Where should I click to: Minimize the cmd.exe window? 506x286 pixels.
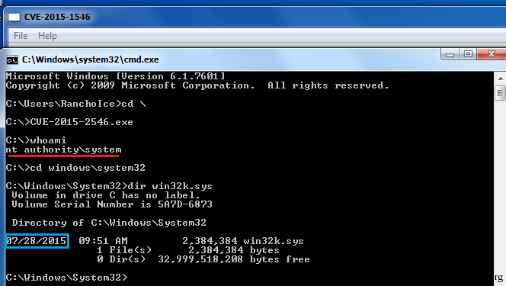point(450,54)
